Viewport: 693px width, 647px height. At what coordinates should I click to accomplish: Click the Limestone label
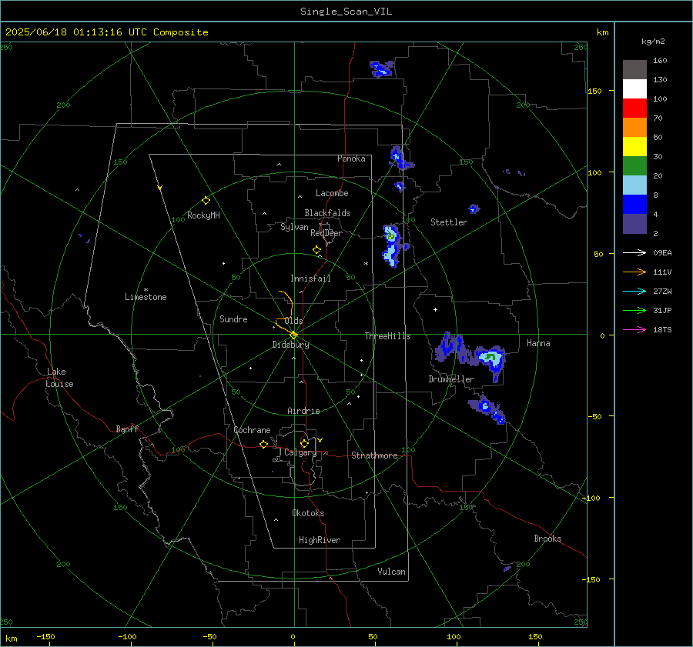146,297
